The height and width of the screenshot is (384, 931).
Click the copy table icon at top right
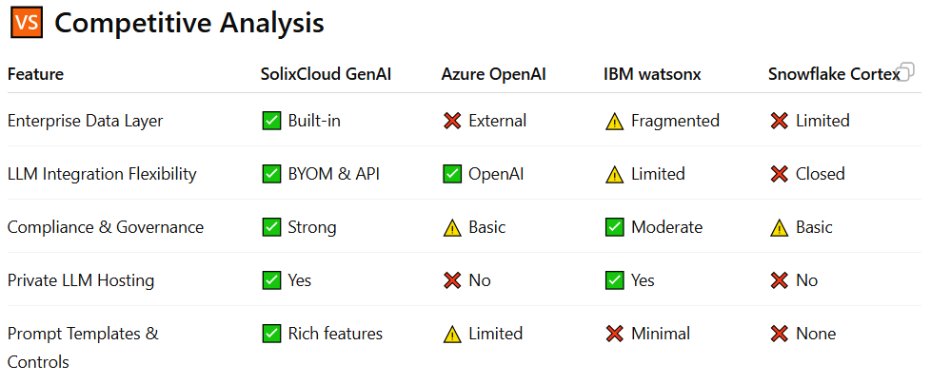[x=906, y=70]
